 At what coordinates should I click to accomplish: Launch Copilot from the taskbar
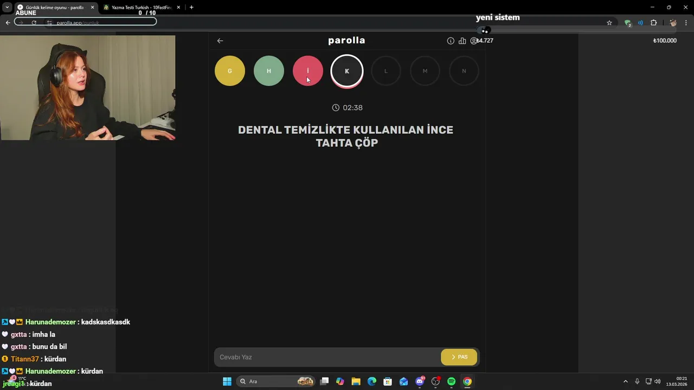click(340, 381)
